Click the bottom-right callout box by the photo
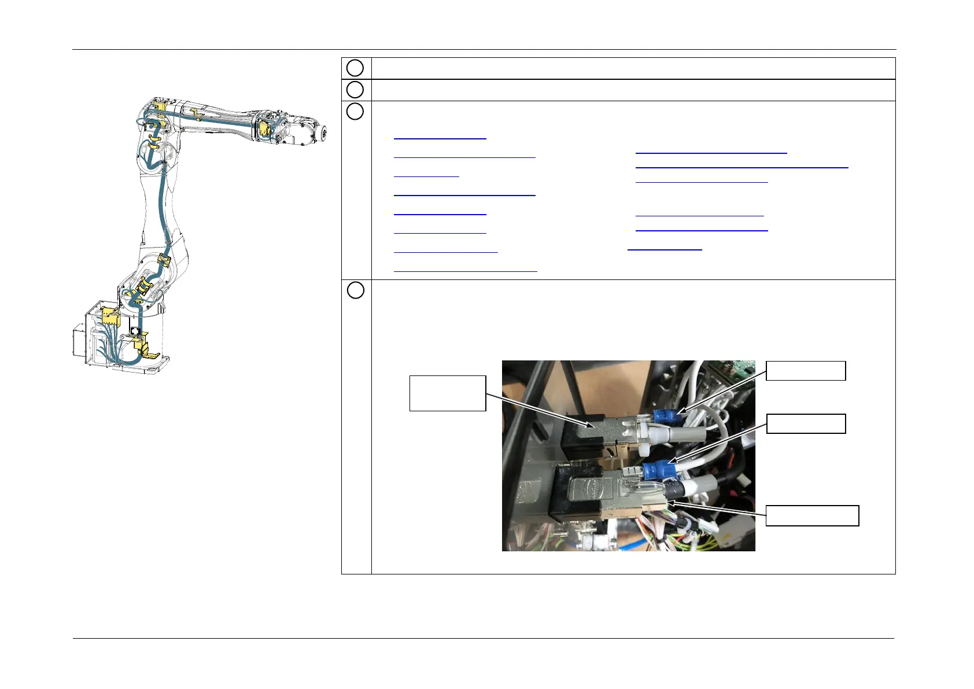Image resolution: width=974 pixels, height=689 pixels. click(812, 515)
